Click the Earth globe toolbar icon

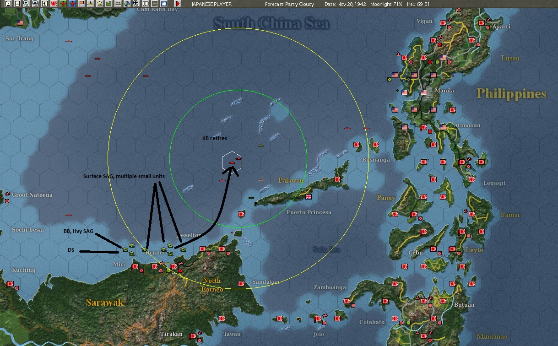pyautogui.click(x=127, y=4)
